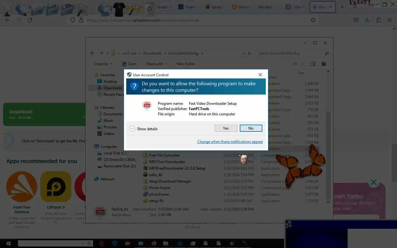Close the User Account Control dialog
Screen dimensions: 397x248
click(260, 75)
